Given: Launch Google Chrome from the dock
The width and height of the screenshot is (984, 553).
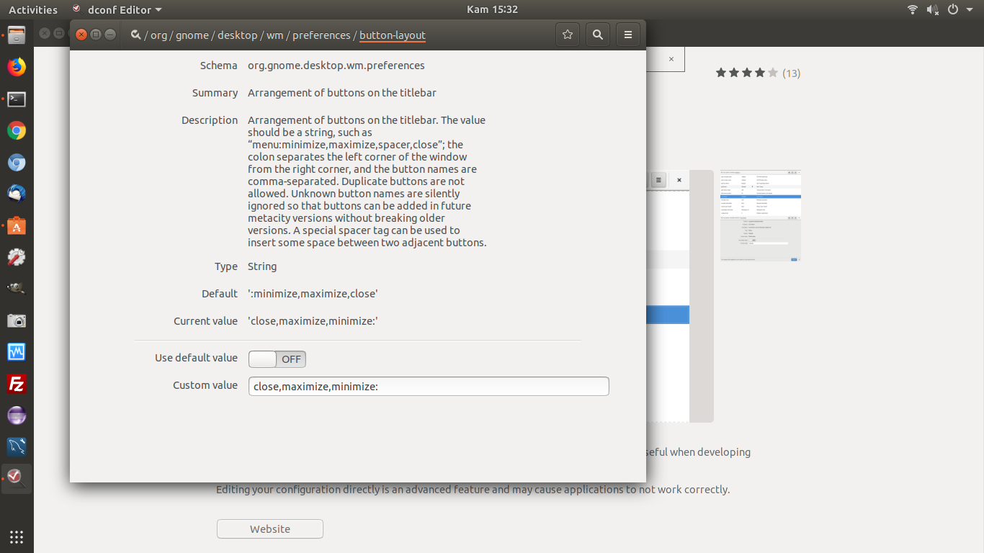Looking at the screenshot, I should [17, 130].
